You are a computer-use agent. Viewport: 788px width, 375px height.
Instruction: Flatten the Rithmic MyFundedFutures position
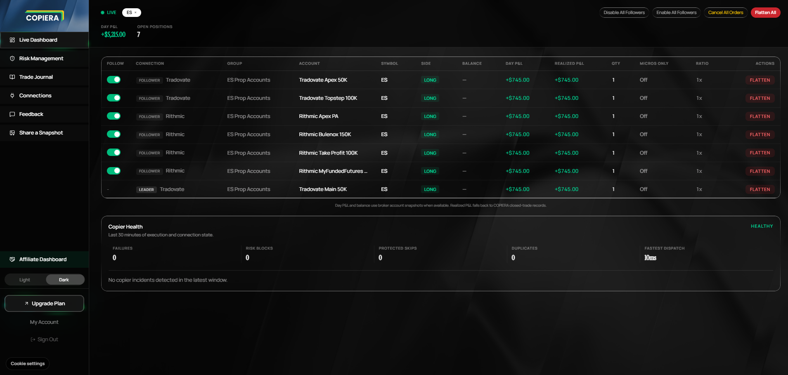point(760,171)
